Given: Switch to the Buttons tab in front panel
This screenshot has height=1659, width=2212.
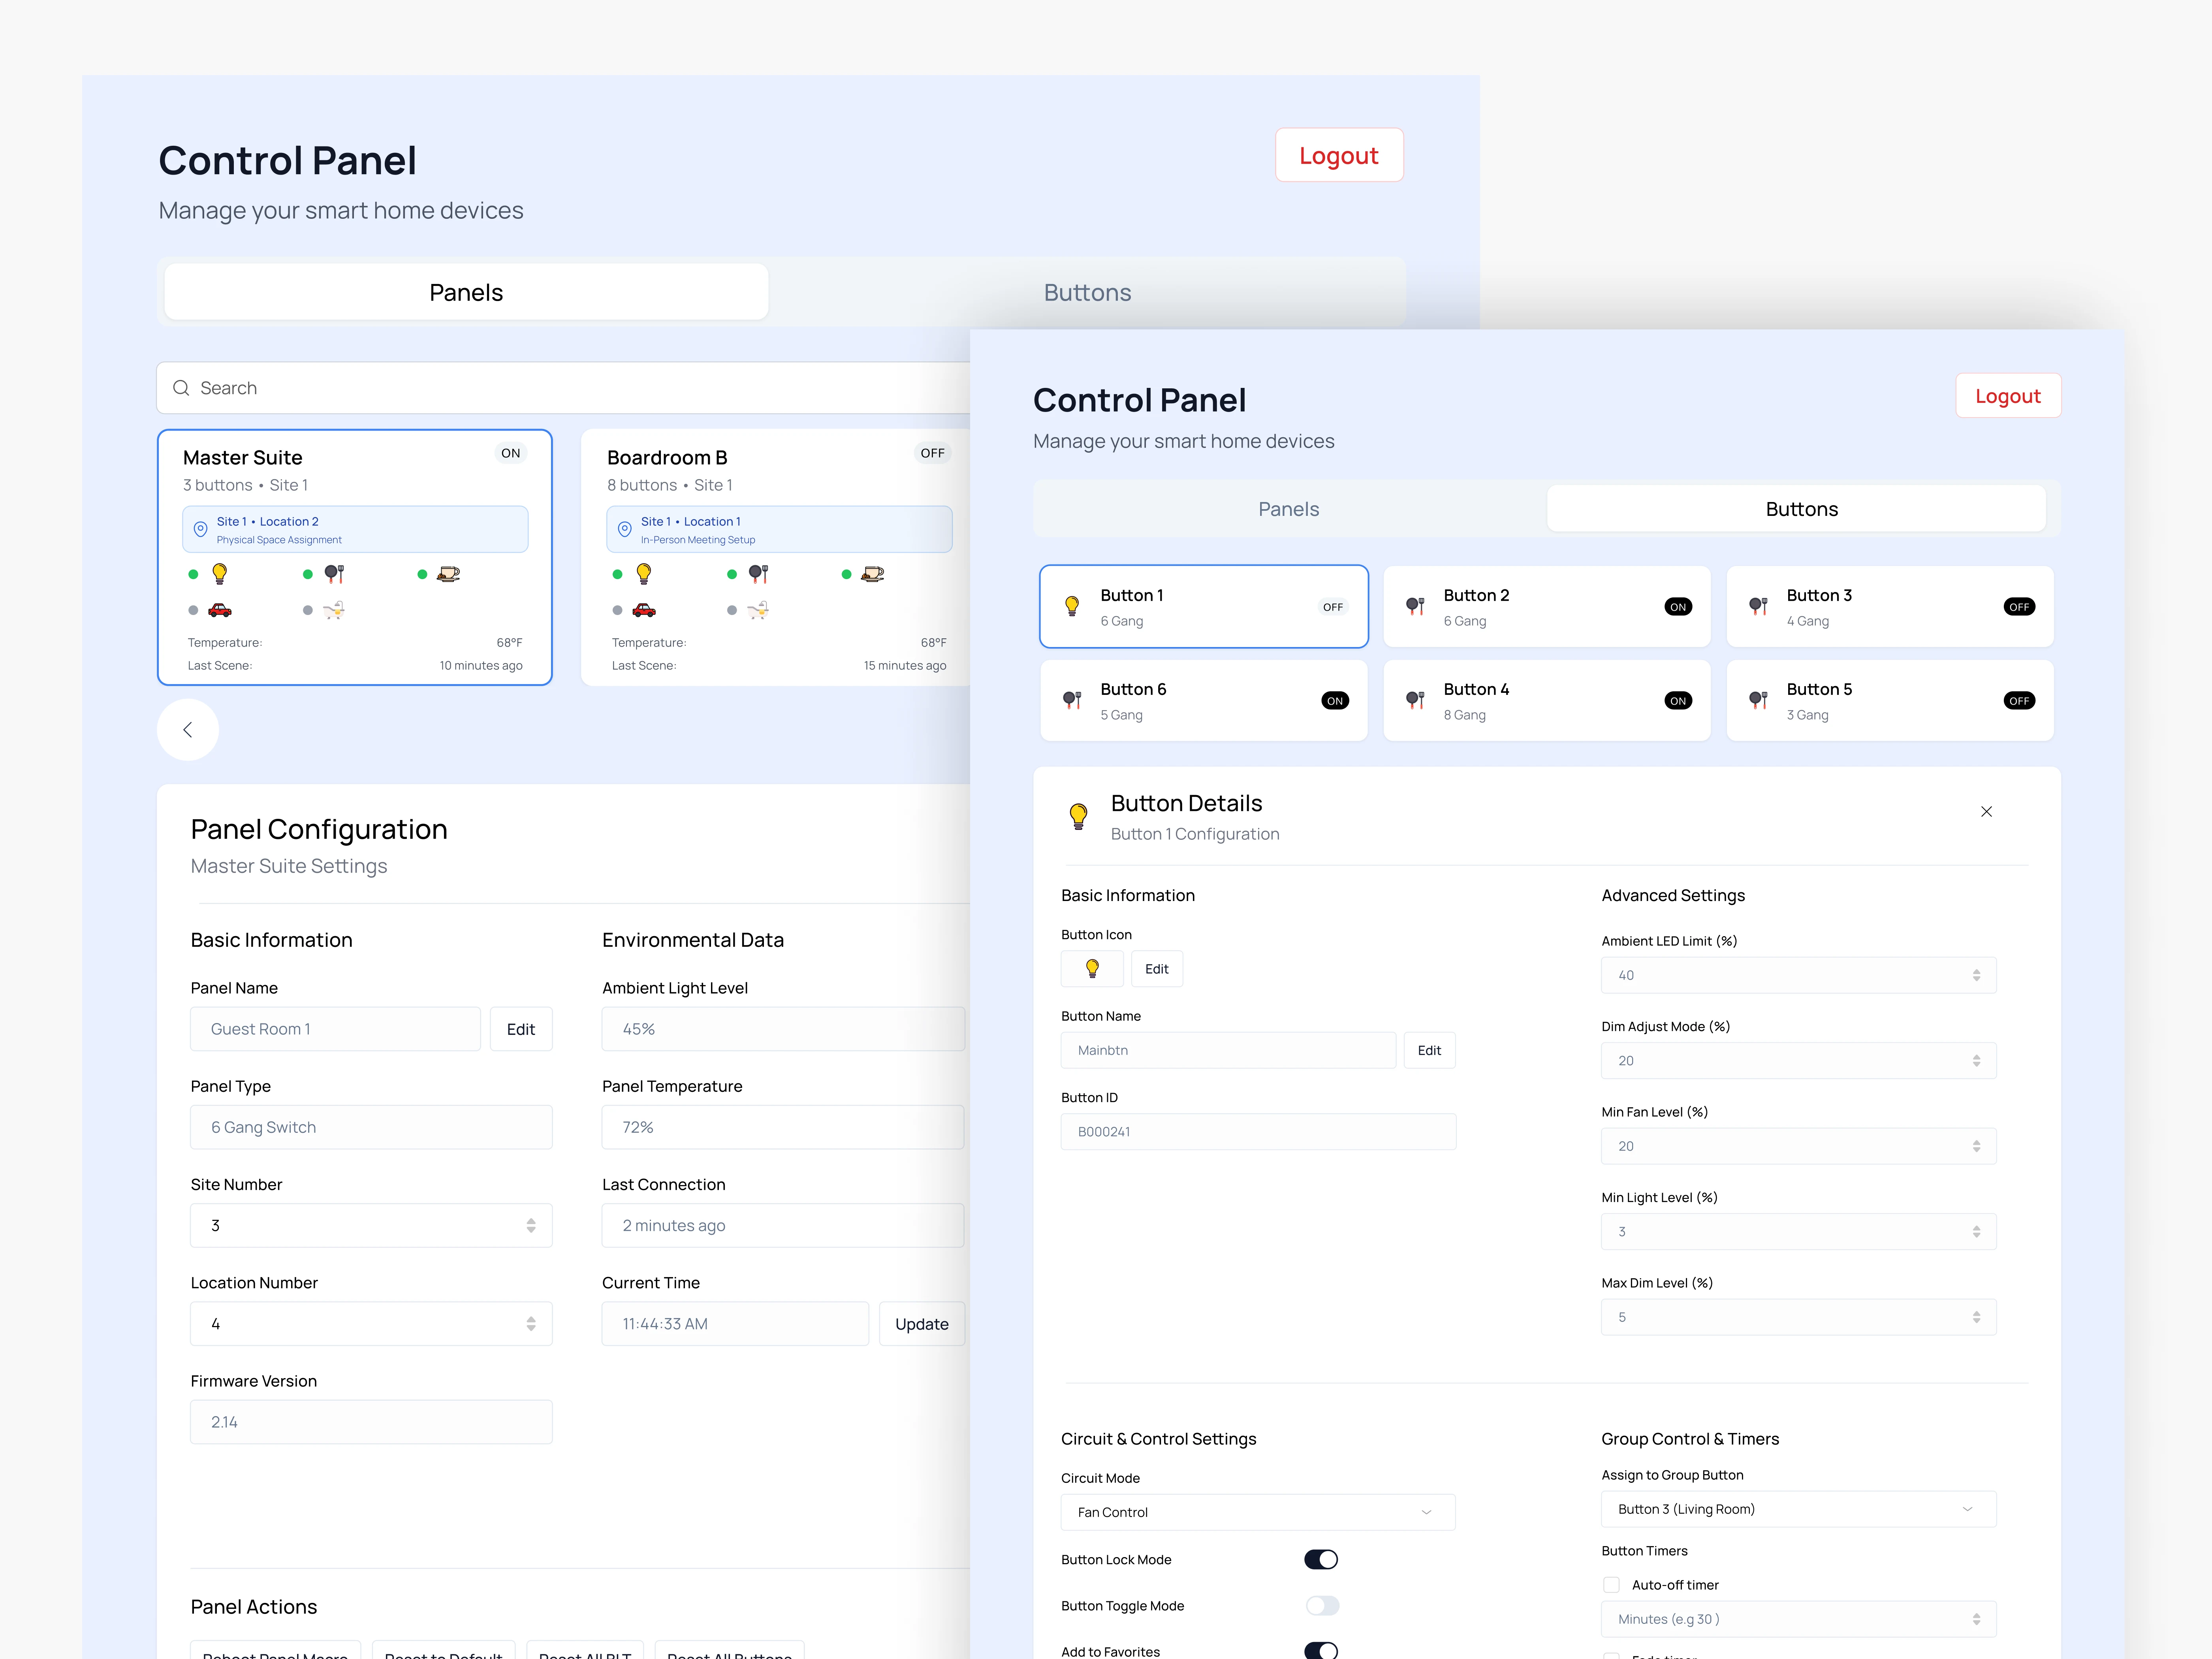Looking at the screenshot, I should coord(1801,509).
